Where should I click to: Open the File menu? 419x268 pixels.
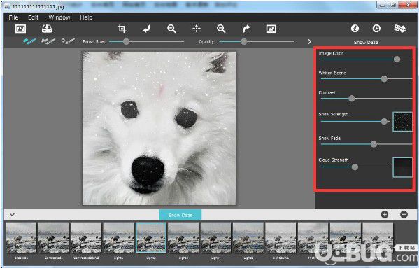pyautogui.click(x=13, y=17)
